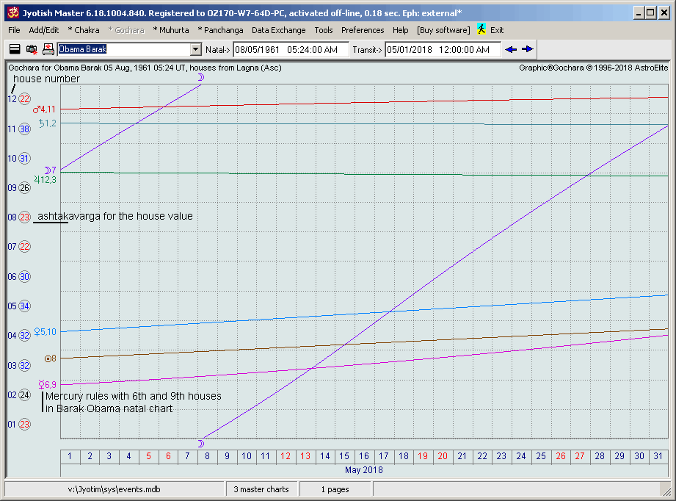
Task: Open the Muhurta menu
Action: 170,30
